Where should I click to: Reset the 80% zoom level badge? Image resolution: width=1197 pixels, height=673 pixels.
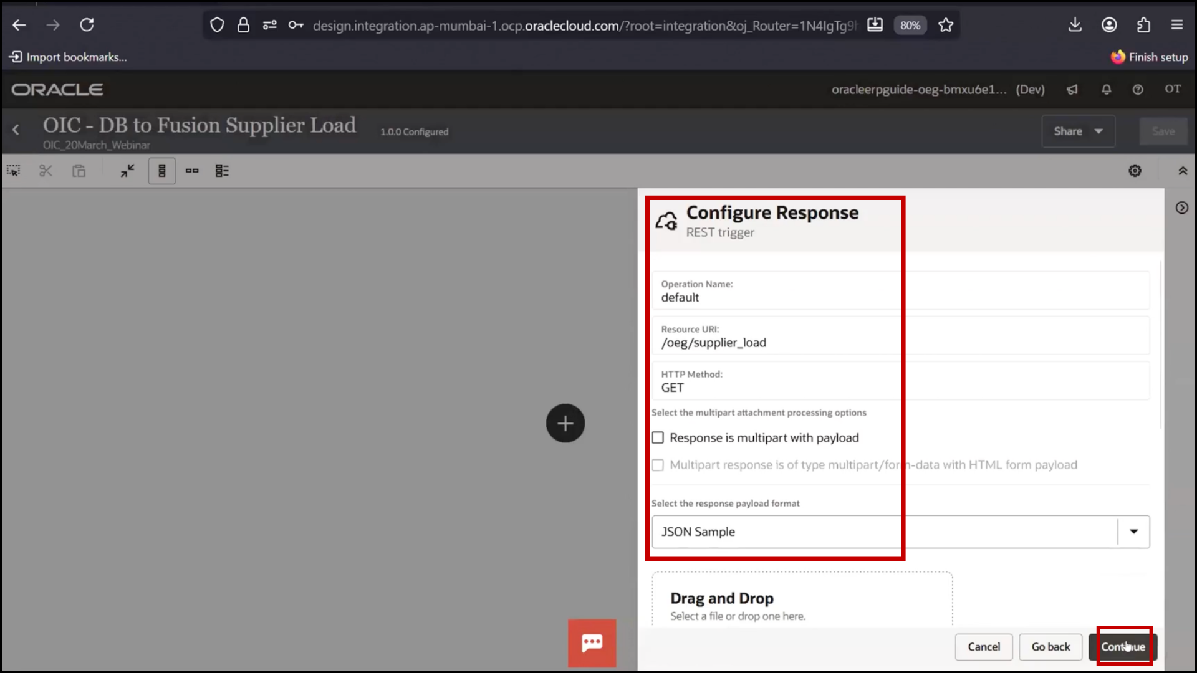tap(910, 26)
